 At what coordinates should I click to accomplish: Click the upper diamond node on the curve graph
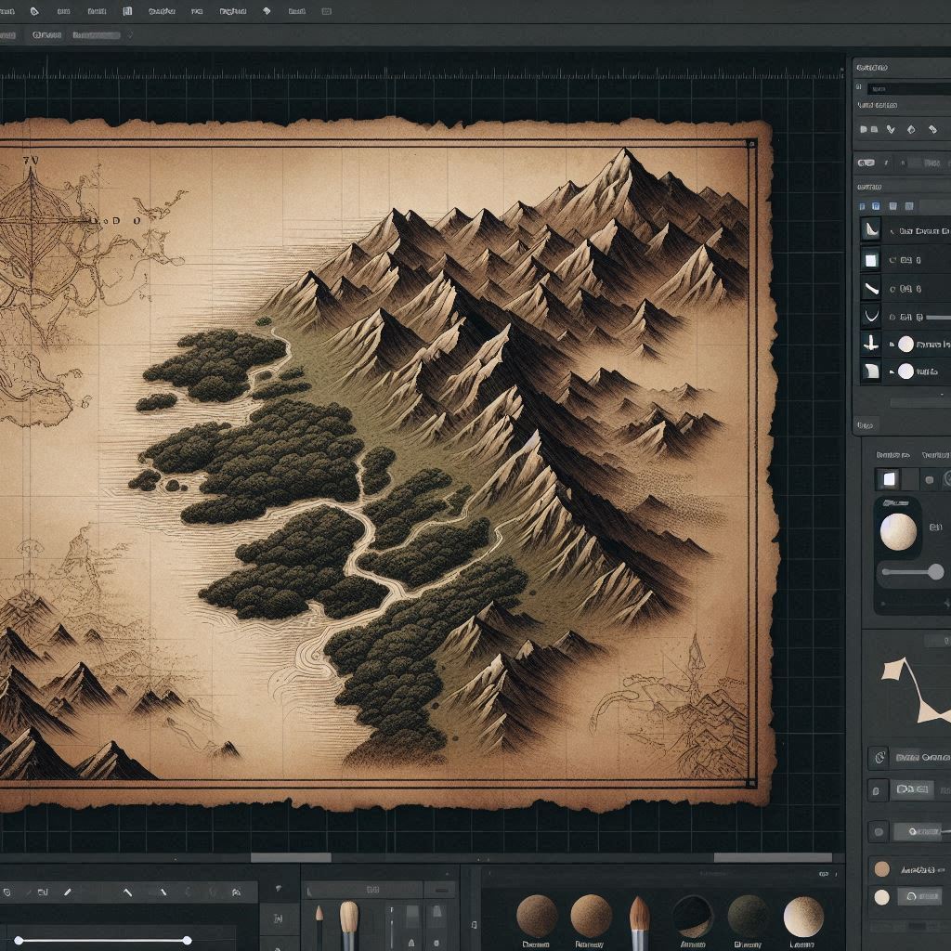coord(894,670)
